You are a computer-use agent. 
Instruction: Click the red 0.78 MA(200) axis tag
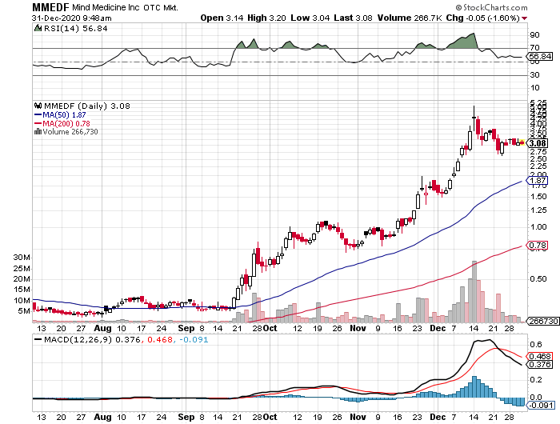click(x=538, y=246)
